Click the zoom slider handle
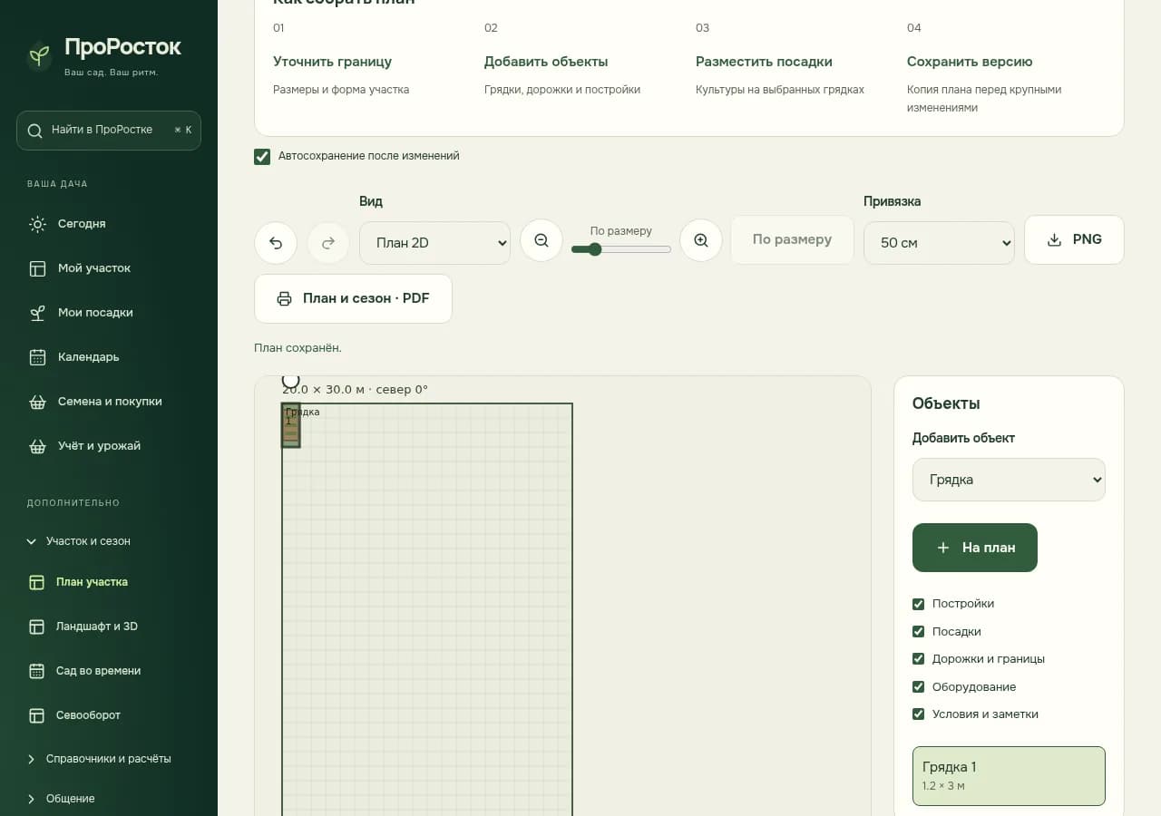This screenshot has height=816, width=1161. [x=595, y=249]
